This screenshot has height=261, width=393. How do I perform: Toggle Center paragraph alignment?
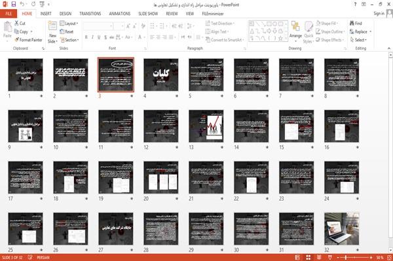159,37
